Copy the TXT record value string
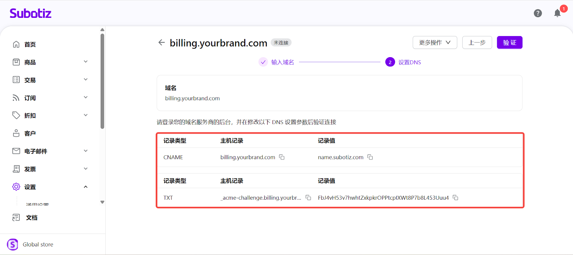Image resolution: width=573 pixels, height=255 pixels. coord(456,197)
